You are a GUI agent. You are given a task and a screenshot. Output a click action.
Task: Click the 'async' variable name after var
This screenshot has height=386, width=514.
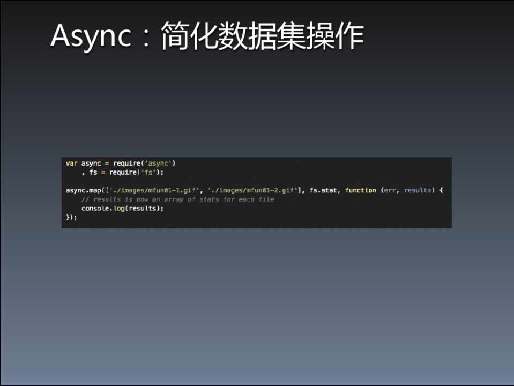(x=91, y=163)
